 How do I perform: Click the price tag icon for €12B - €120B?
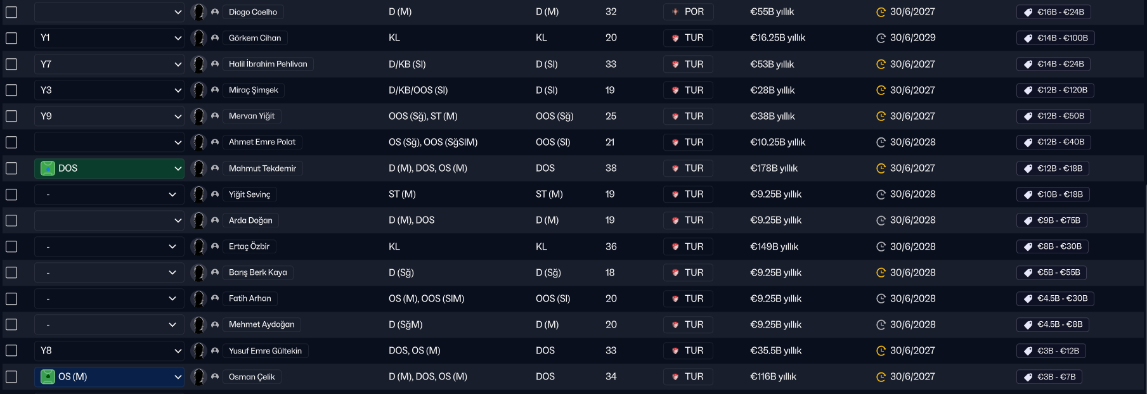pyautogui.click(x=1028, y=90)
